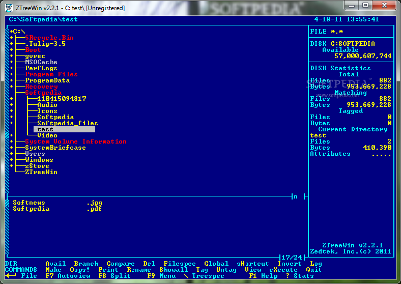Expand the .Tulip-3.5 folder plus sign
401x284 pixels.
click(11, 44)
